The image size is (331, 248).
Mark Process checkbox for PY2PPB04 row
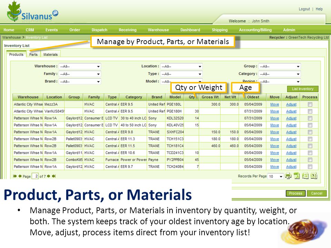pyautogui.click(x=310, y=160)
